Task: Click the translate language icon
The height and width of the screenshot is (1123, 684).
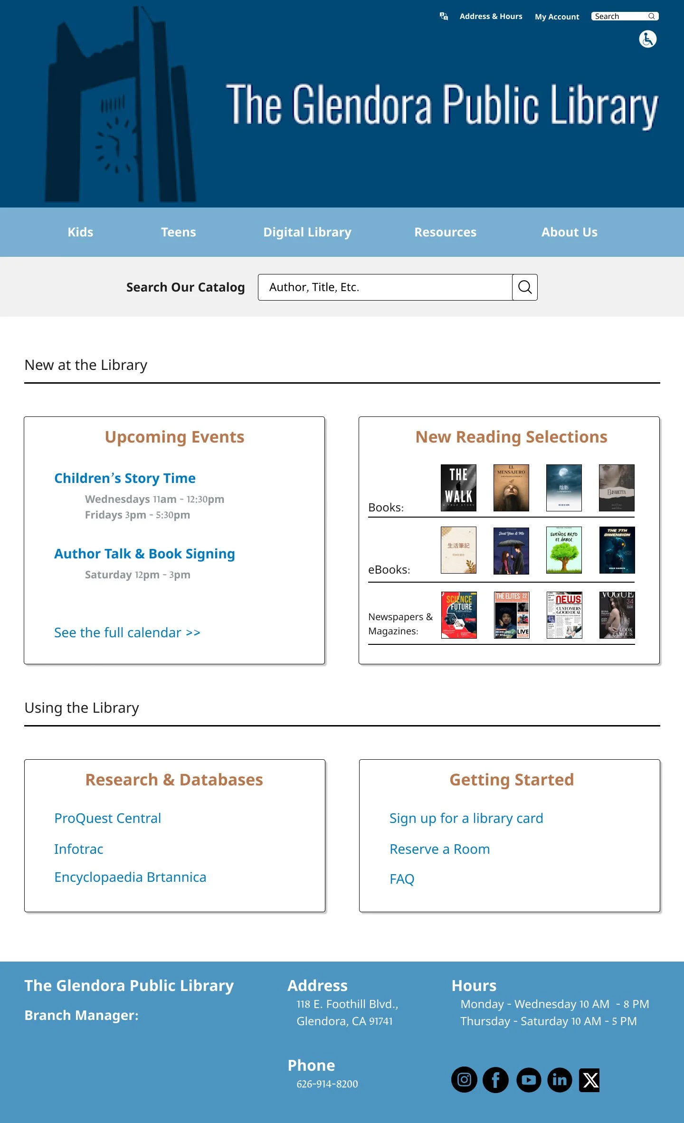Action: pyautogui.click(x=444, y=16)
